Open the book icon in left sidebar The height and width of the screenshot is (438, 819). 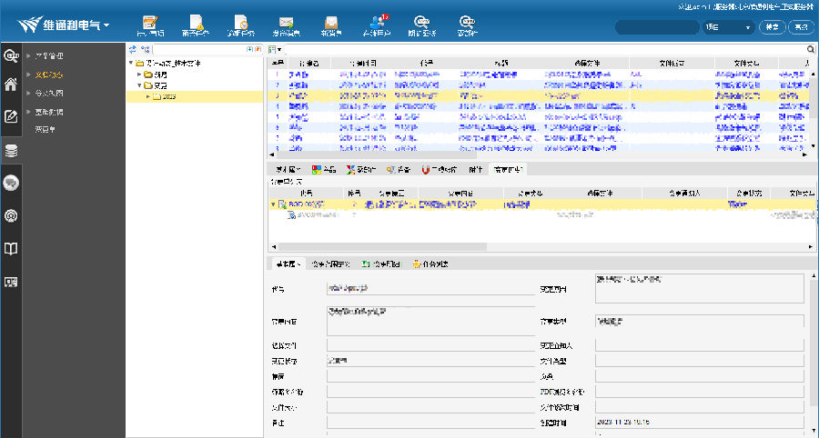pyautogui.click(x=11, y=248)
